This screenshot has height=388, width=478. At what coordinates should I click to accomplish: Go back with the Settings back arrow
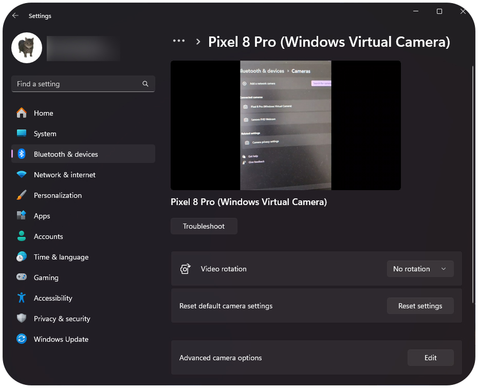point(15,15)
